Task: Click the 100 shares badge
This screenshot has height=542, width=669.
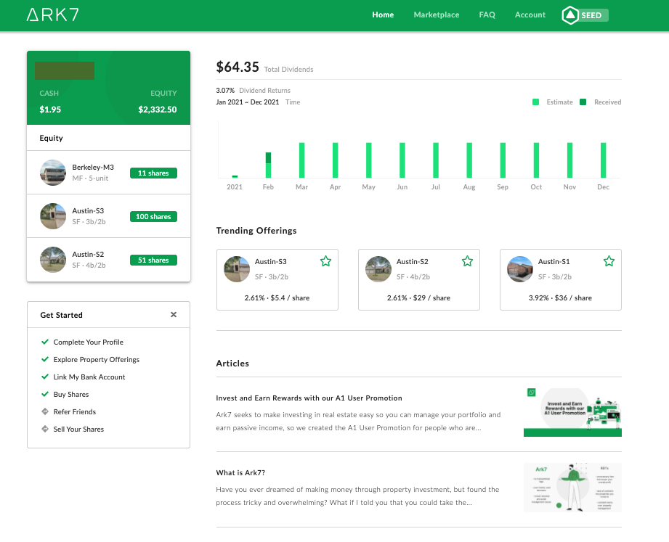Action: [153, 216]
